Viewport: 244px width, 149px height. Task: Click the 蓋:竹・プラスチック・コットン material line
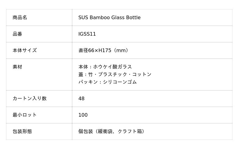coord(115,74)
